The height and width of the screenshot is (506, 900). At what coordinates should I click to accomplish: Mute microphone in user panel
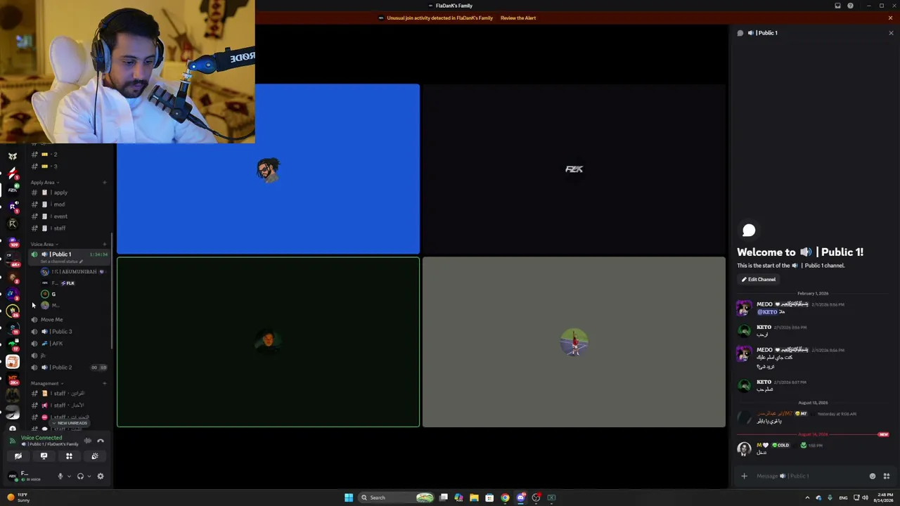[60, 476]
